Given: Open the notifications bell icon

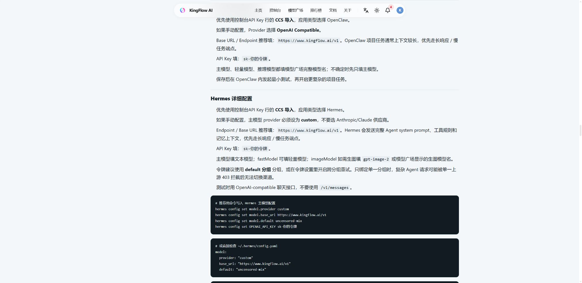Looking at the screenshot, I should 388,10.
